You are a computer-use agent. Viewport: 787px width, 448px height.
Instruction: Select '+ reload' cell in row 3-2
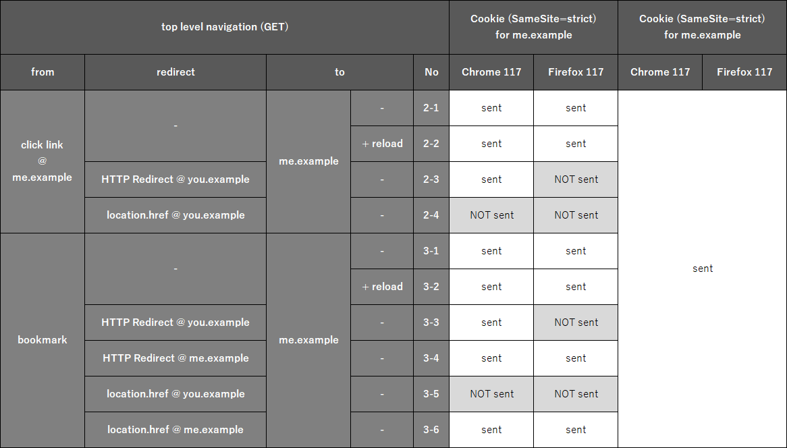point(382,287)
